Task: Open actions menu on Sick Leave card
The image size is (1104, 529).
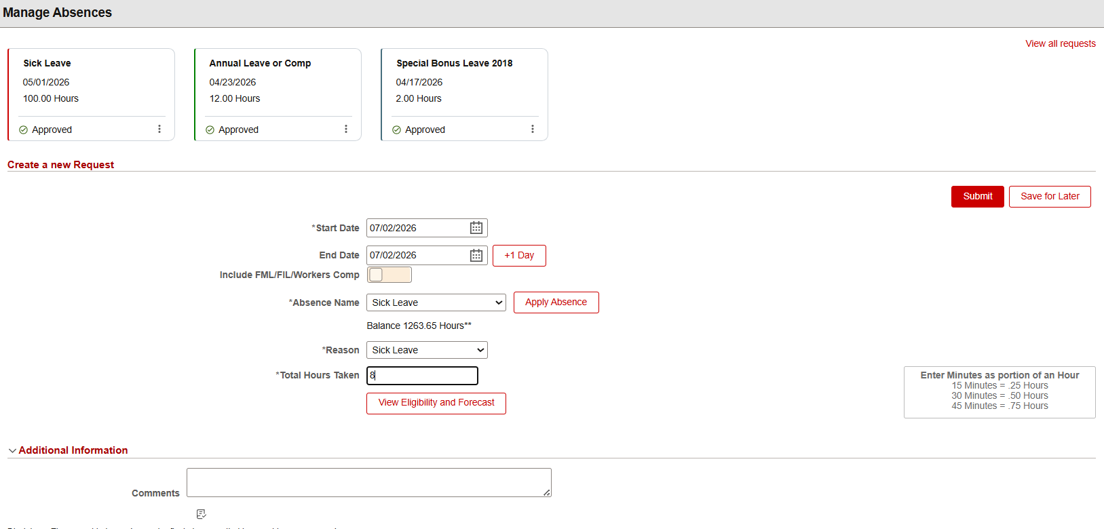Action: pos(159,129)
